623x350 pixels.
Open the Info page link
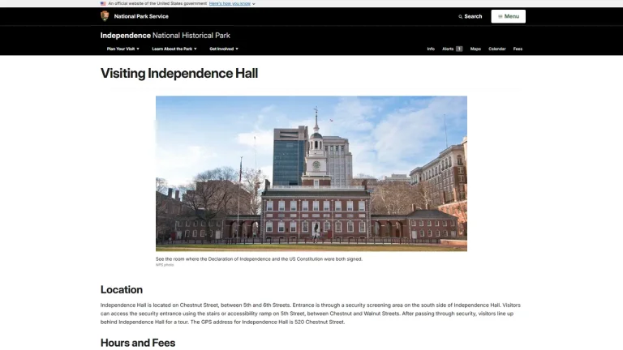[431, 49]
